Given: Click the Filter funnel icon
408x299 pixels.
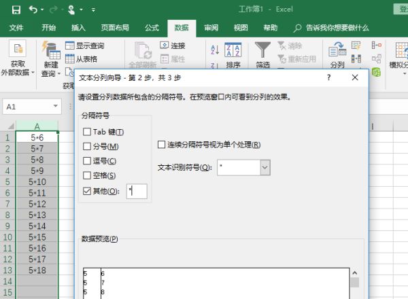Looking at the screenshot, I should 262,50.
